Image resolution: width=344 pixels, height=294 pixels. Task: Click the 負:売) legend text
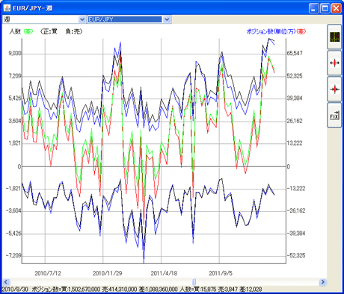[x=74, y=31]
